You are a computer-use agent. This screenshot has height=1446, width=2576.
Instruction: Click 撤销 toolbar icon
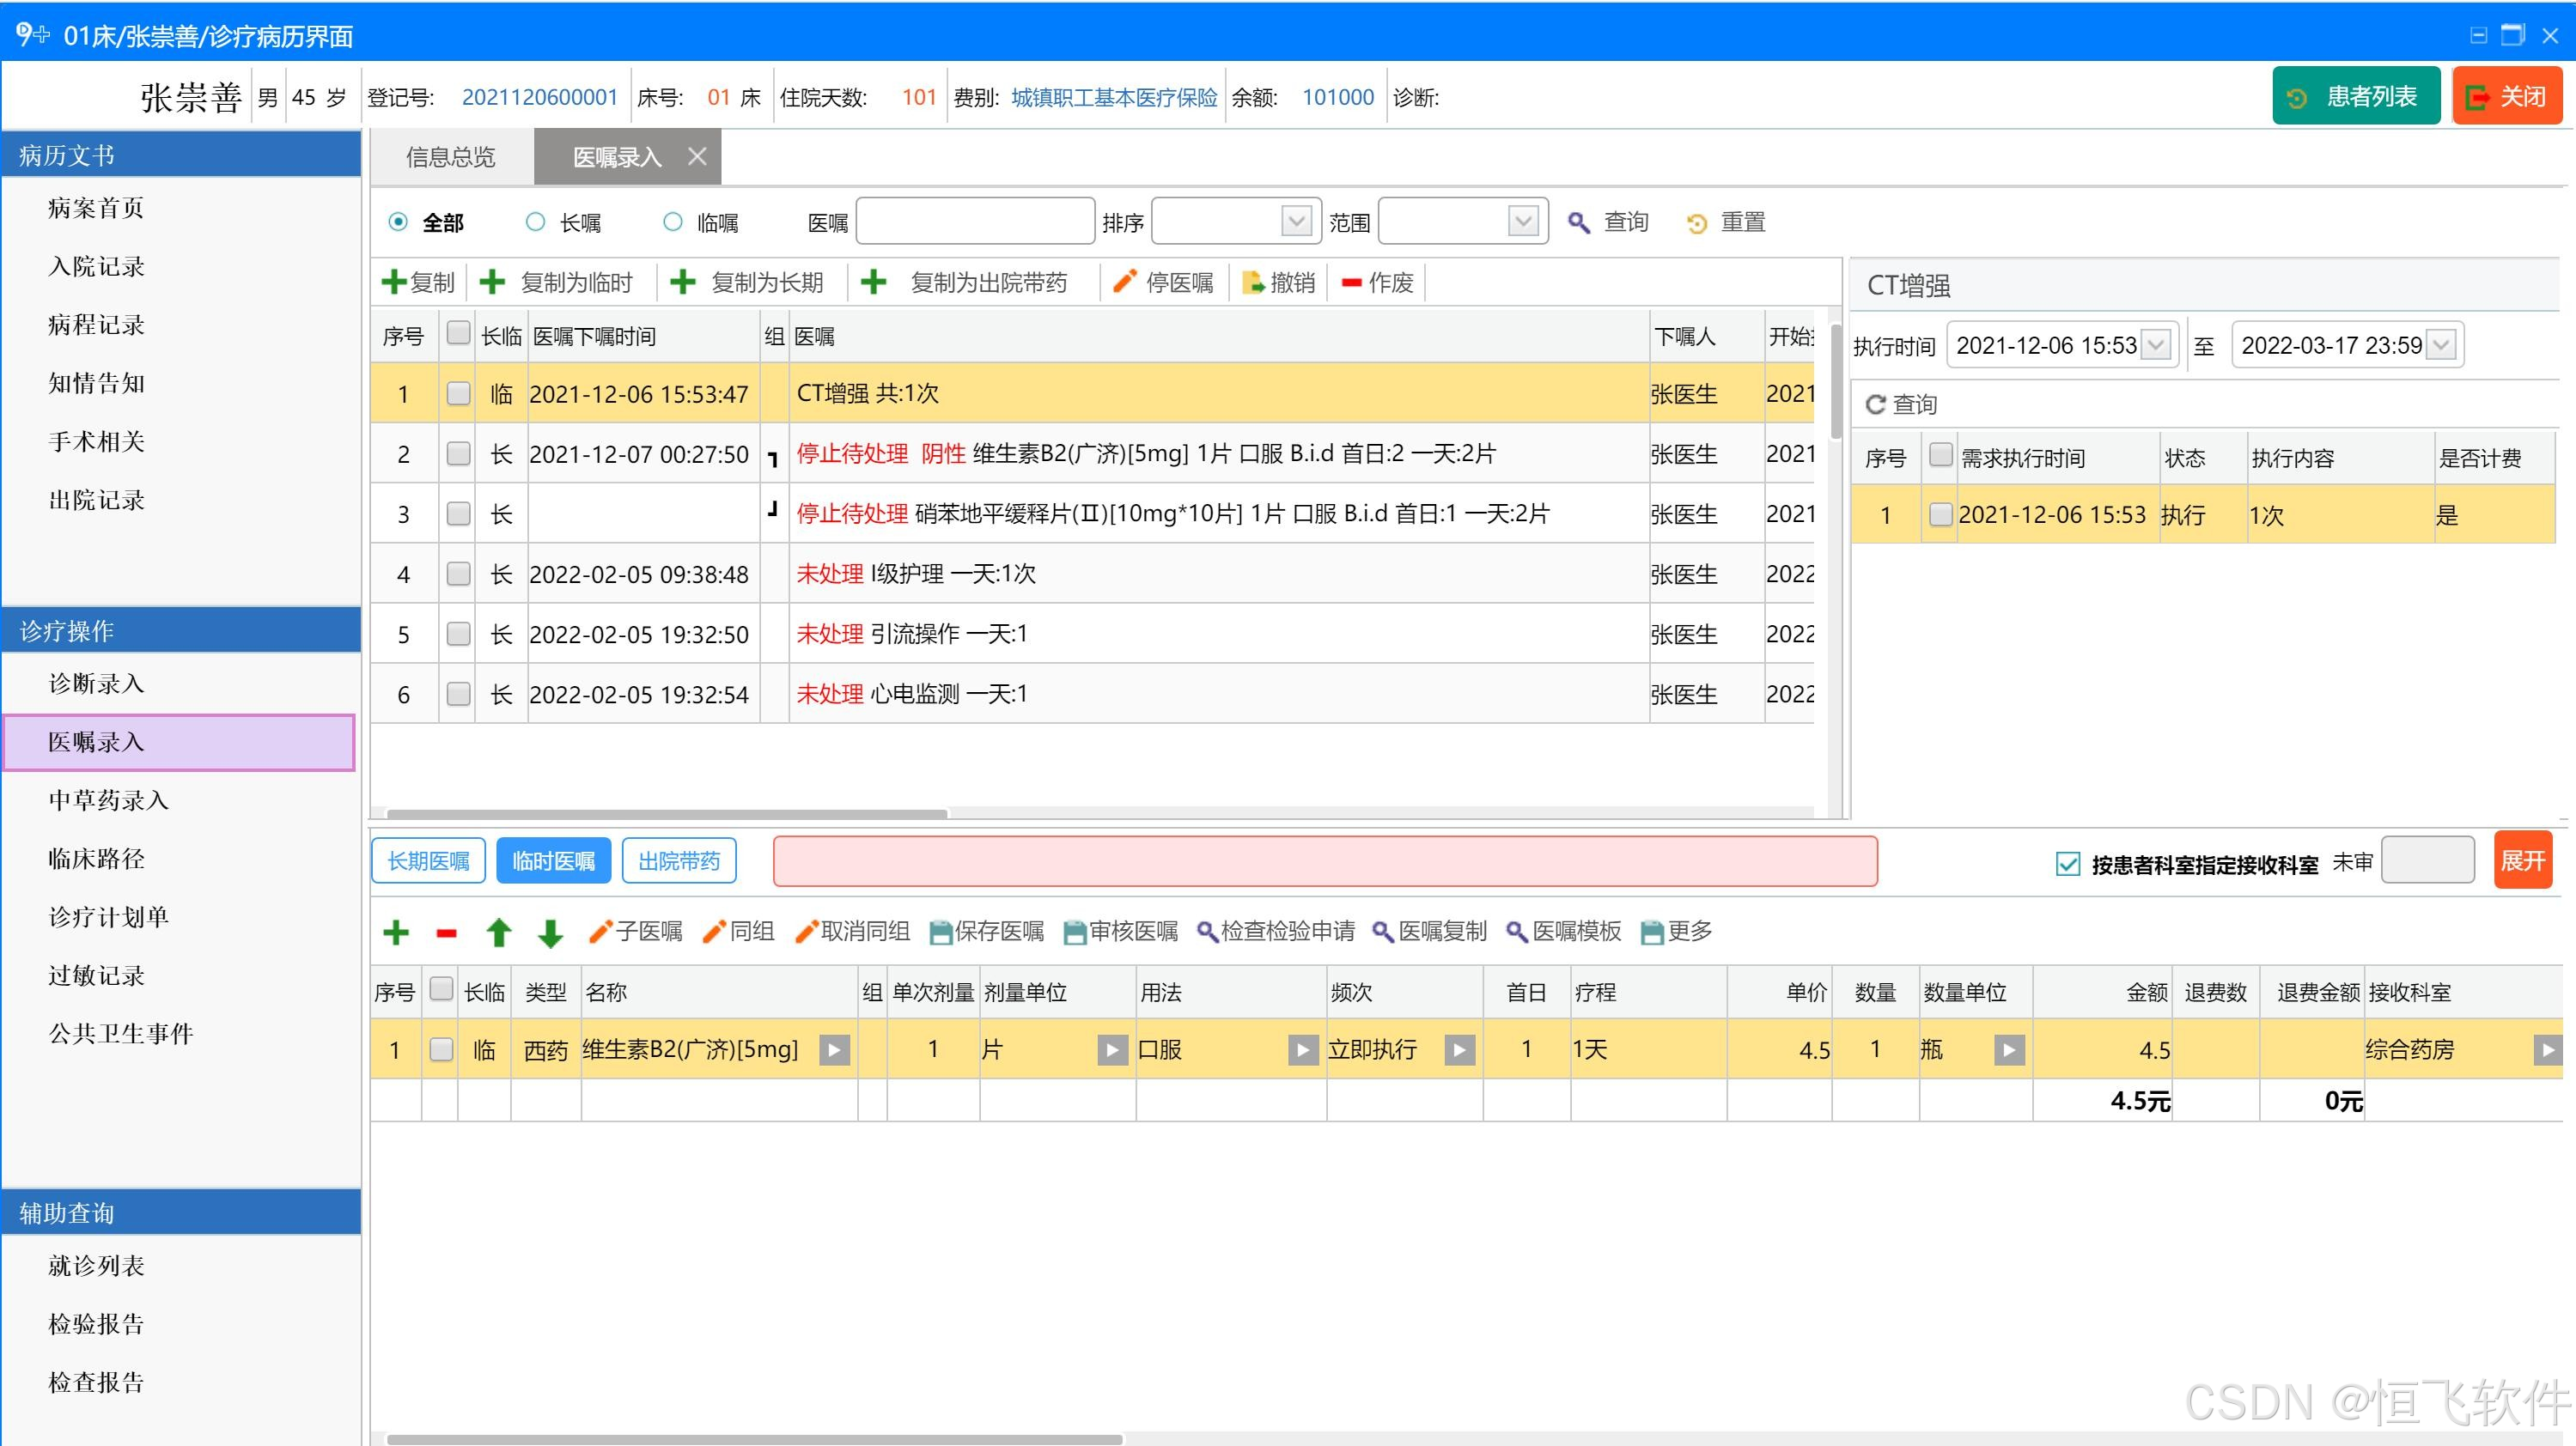click(1252, 282)
